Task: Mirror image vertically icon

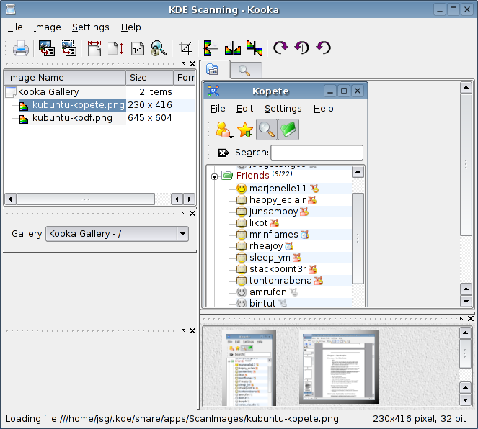Action: (x=211, y=48)
